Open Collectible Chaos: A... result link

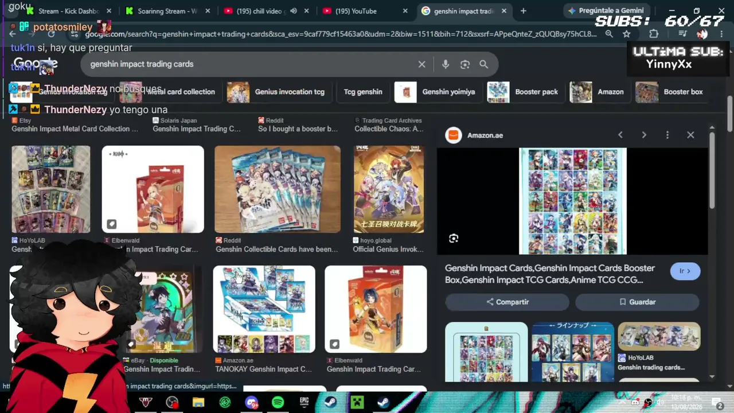pos(389,128)
